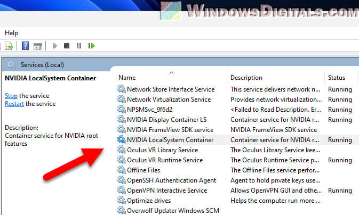The height and width of the screenshot is (215, 359).
Task: Click gear icon of NVIDIA Display Container LS
Action: point(121,120)
